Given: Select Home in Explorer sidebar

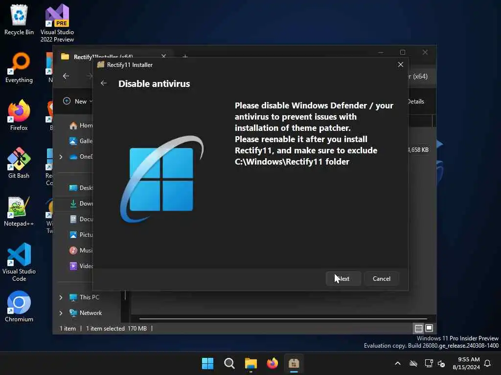Looking at the screenshot, I should (81, 125).
